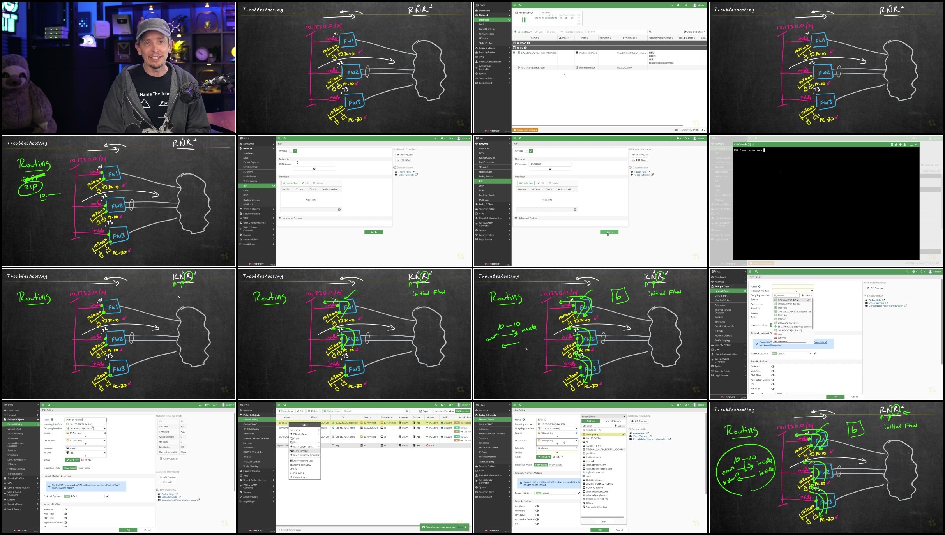Click the Name field containing 10 to 10 reverse
Screen dimensions: 945x535
tap(85, 420)
